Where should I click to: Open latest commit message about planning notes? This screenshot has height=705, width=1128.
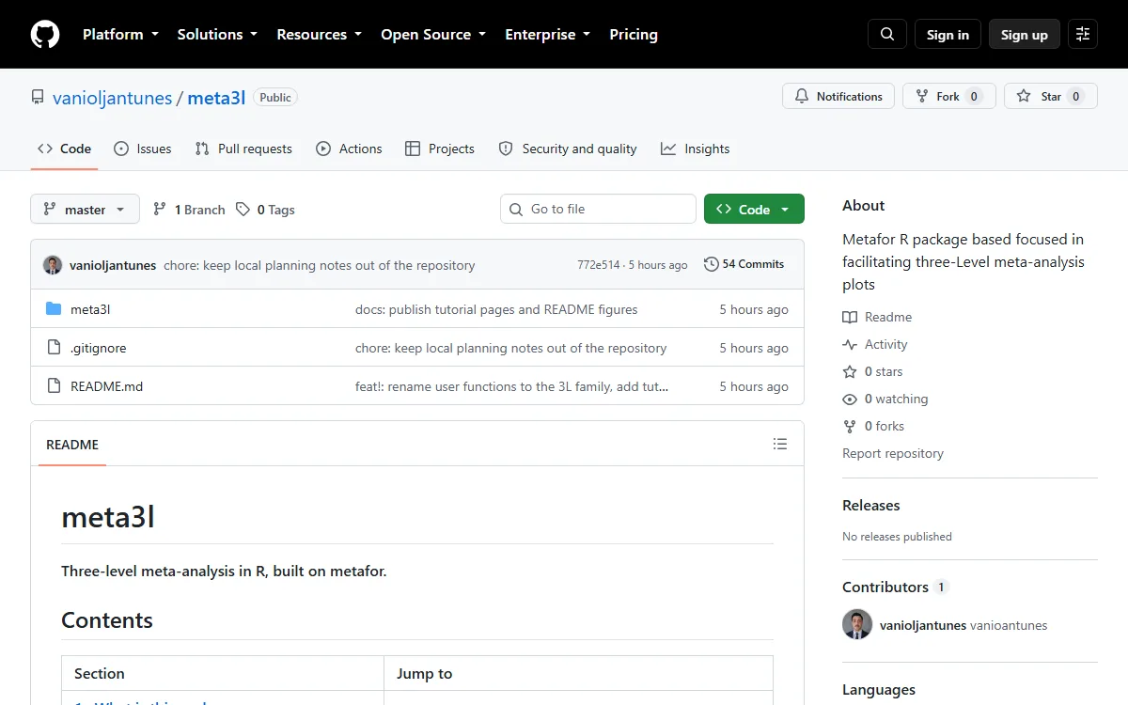[320, 265]
